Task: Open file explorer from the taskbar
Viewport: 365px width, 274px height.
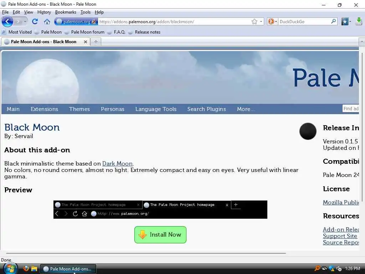Action: (34, 269)
